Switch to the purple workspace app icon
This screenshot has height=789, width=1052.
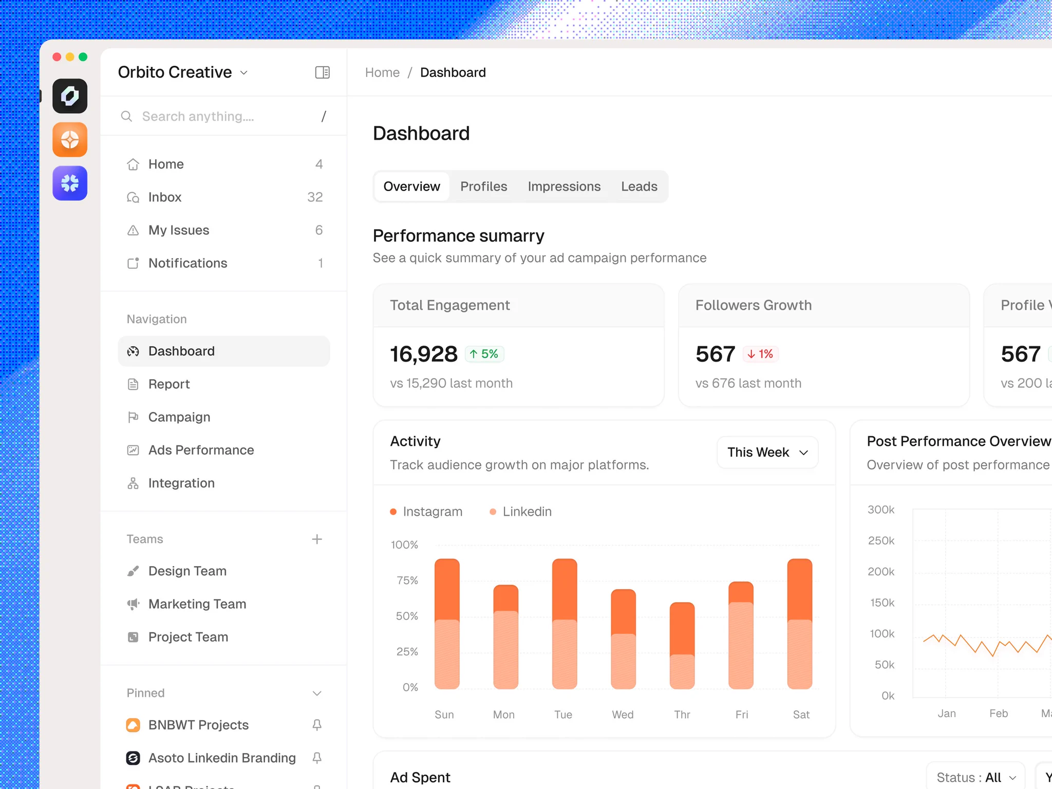pos(70,183)
